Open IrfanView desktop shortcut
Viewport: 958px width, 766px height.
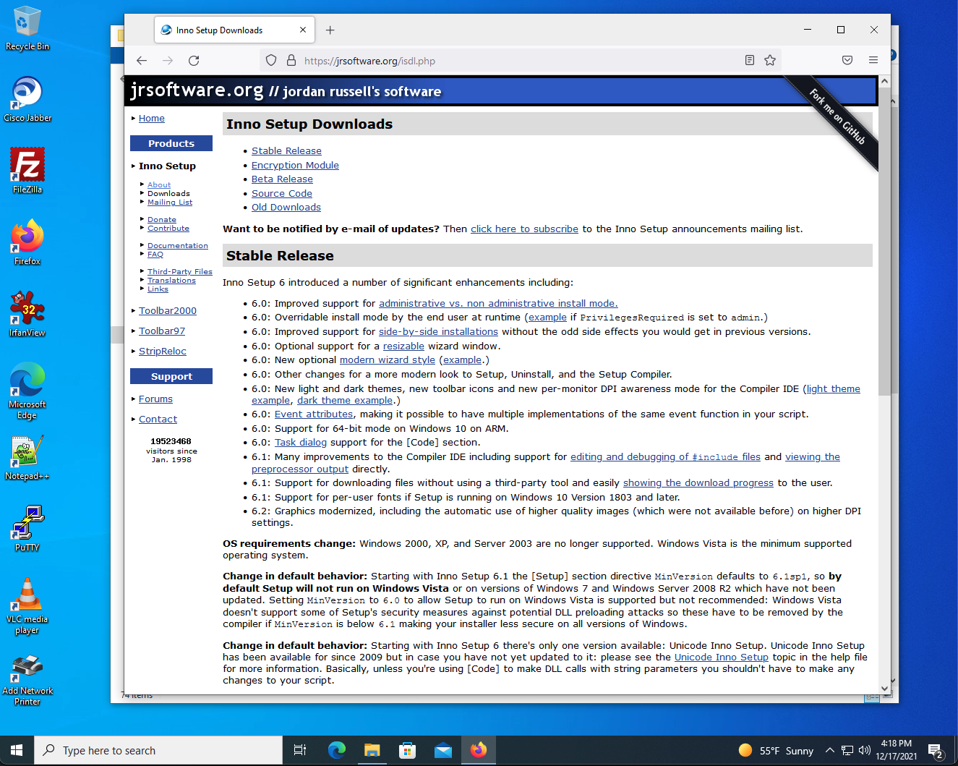tap(27, 314)
